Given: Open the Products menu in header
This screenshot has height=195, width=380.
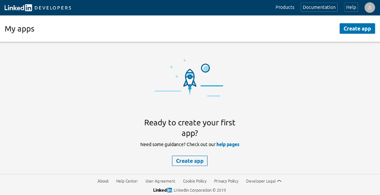Looking at the screenshot, I should [x=285, y=7].
